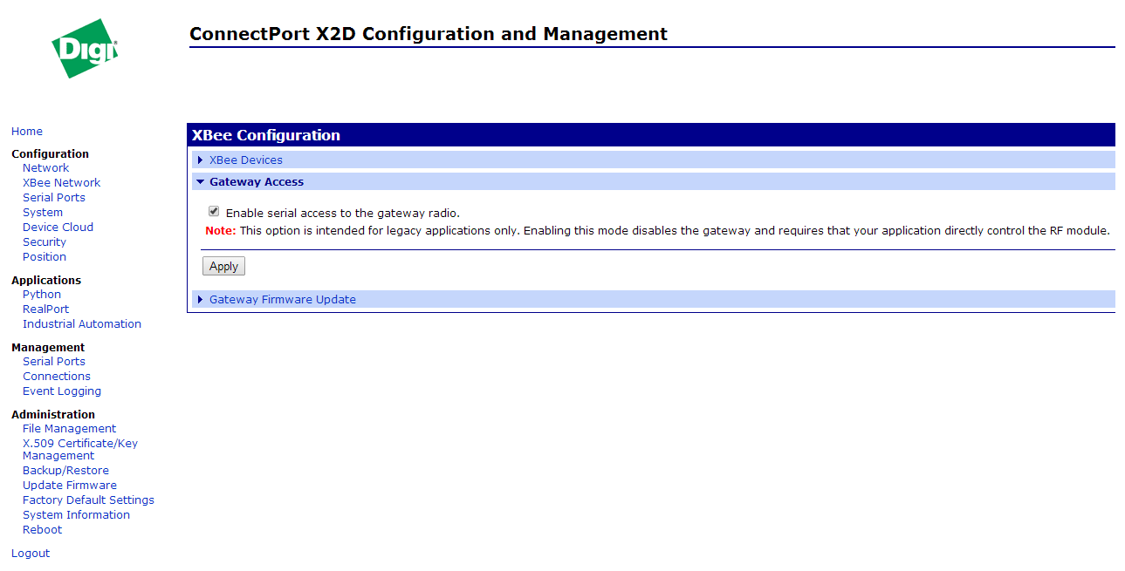
Task: Click the Reboot link
Action: coord(42,530)
